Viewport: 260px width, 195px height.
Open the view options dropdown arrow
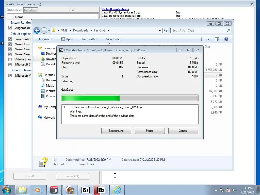pyautogui.click(x=209, y=39)
